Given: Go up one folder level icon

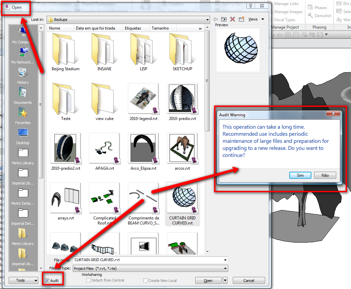Looking at the screenshot, I should click(x=224, y=19).
